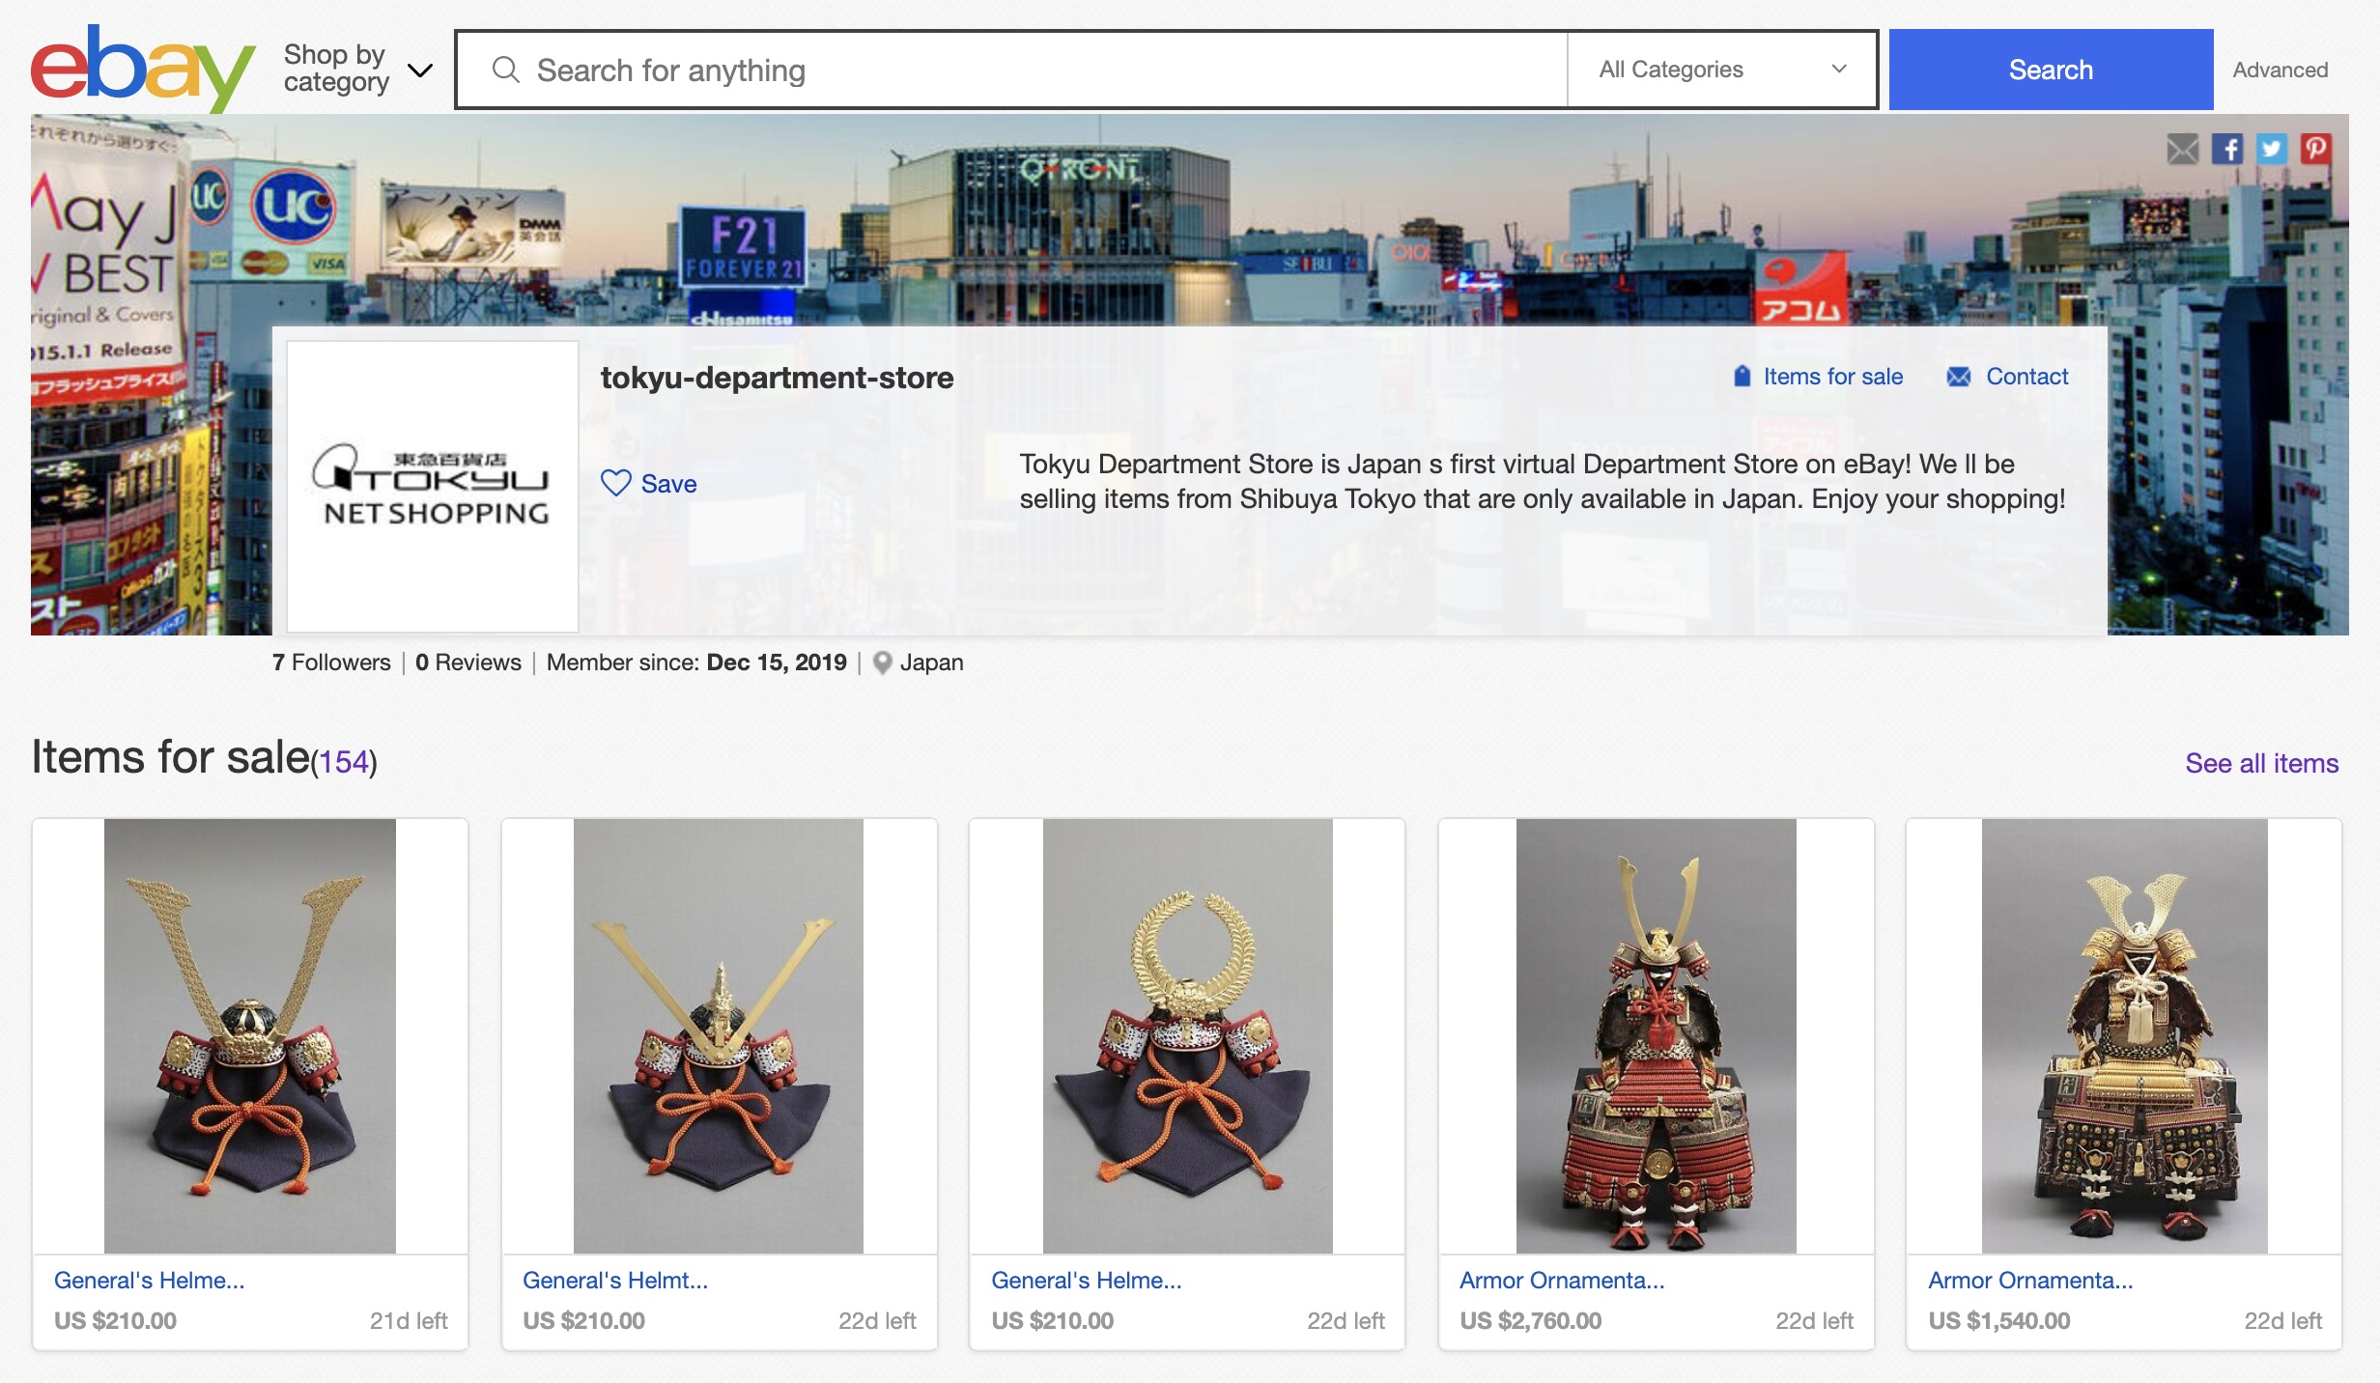Share store on Facebook icon
Image resolution: width=2380 pixels, height=1383 pixels.
pos(2227,149)
